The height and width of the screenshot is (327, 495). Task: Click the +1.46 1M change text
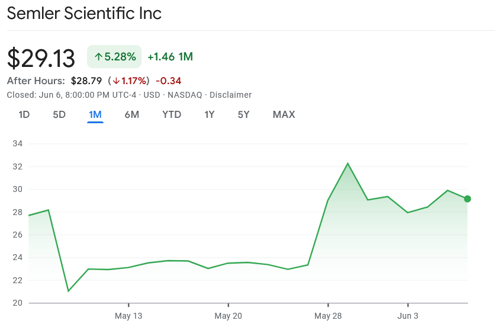pyautogui.click(x=170, y=57)
